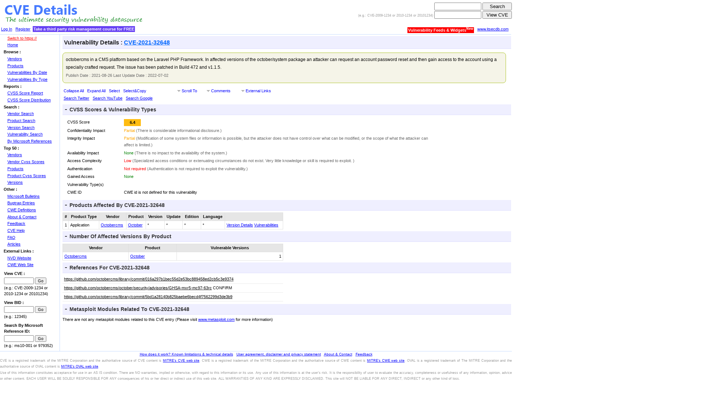706x397 pixels.
Task: Collapse Metasploit Modules section
Action: pos(66,309)
